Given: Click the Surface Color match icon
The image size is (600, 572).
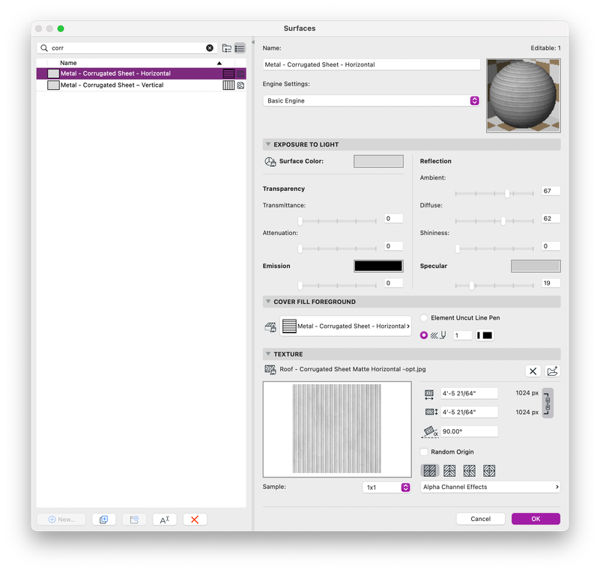Looking at the screenshot, I should click(x=270, y=162).
